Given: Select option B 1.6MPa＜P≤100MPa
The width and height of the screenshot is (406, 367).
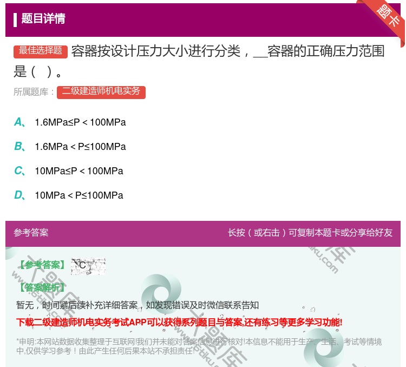Looking at the screenshot, I should point(70,147).
